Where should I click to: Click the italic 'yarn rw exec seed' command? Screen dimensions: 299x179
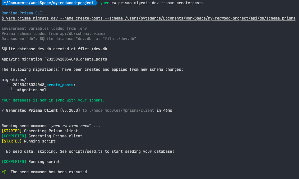point(70,126)
